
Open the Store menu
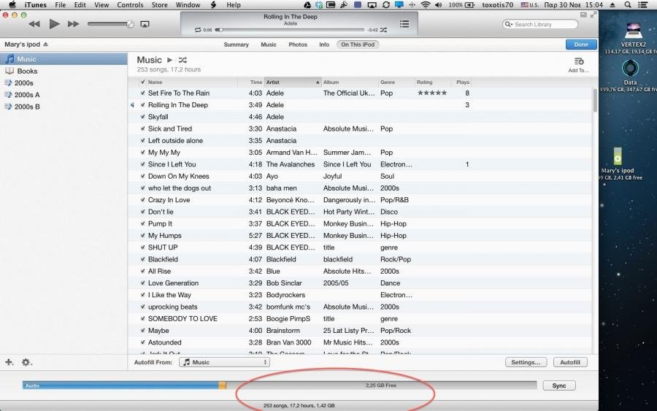pos(159,5)
